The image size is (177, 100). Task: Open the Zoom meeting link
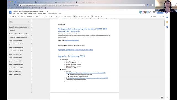[x=72, y=40]
